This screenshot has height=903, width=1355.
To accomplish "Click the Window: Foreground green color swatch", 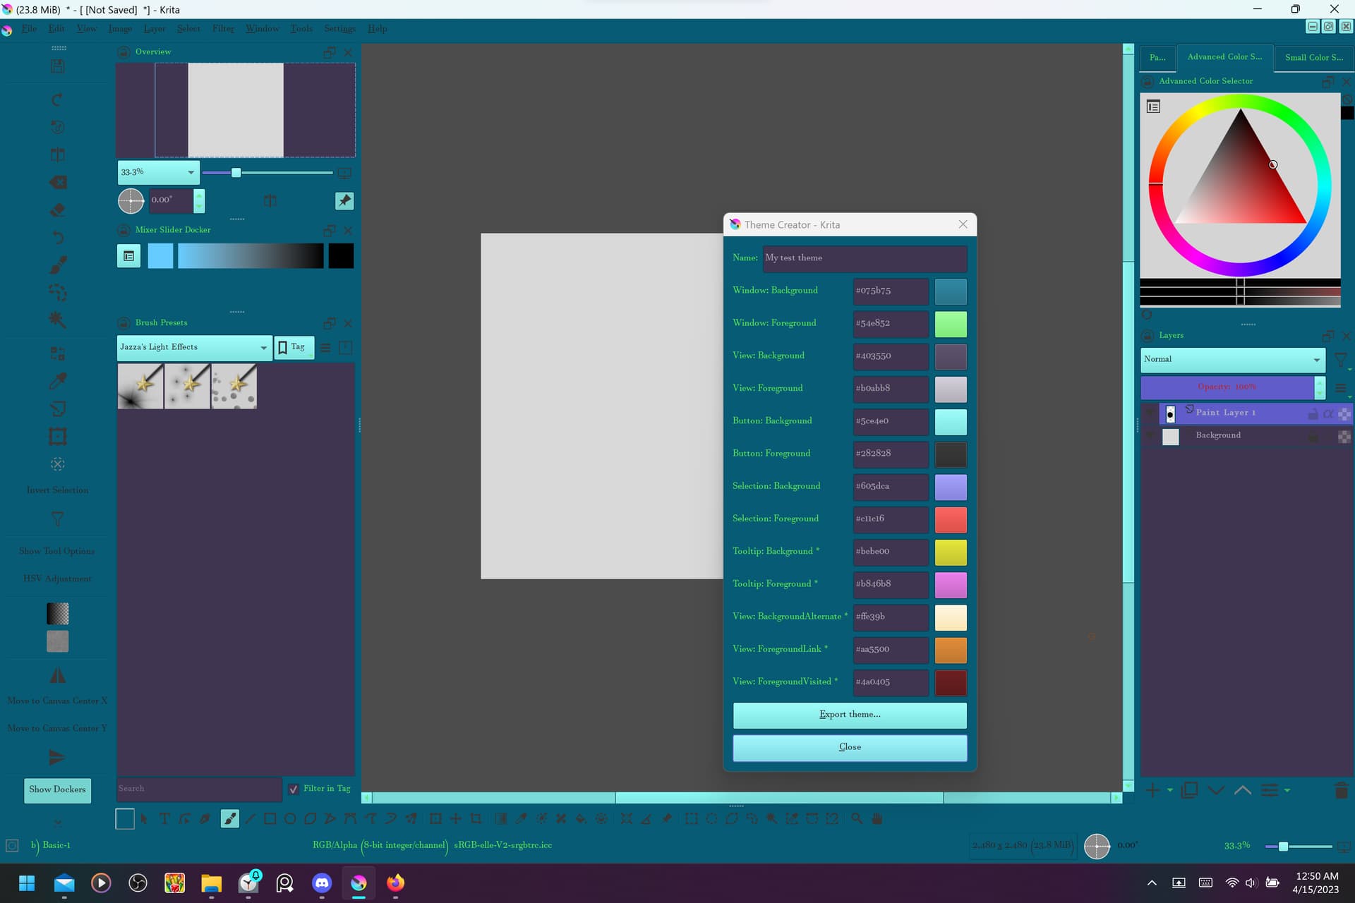I will 951,324.
